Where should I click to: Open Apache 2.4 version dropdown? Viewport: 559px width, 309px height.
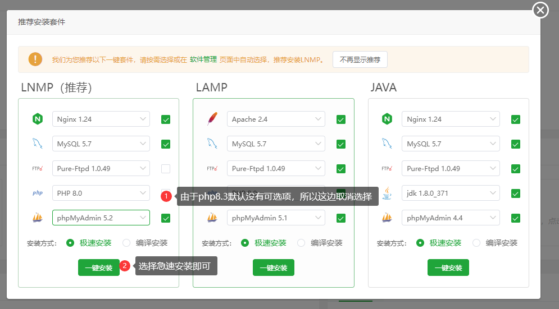276,119
